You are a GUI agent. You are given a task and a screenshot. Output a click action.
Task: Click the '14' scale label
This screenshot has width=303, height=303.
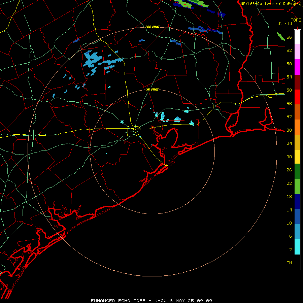coord(289,210)
